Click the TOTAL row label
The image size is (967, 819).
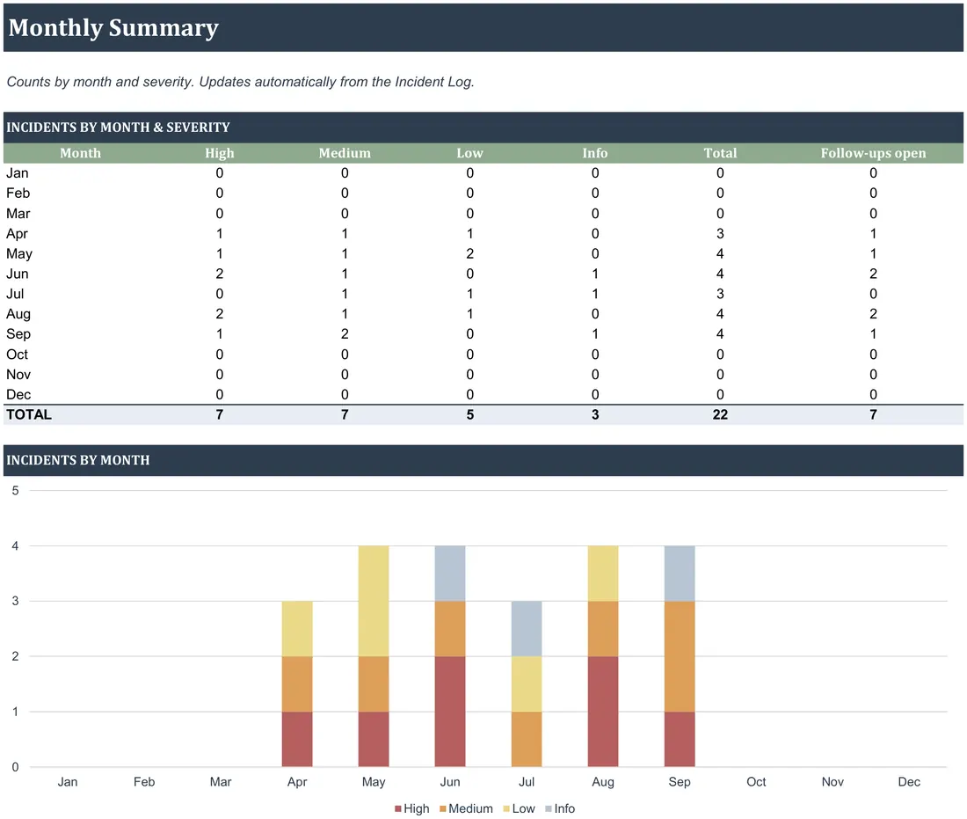coord(28,414)
